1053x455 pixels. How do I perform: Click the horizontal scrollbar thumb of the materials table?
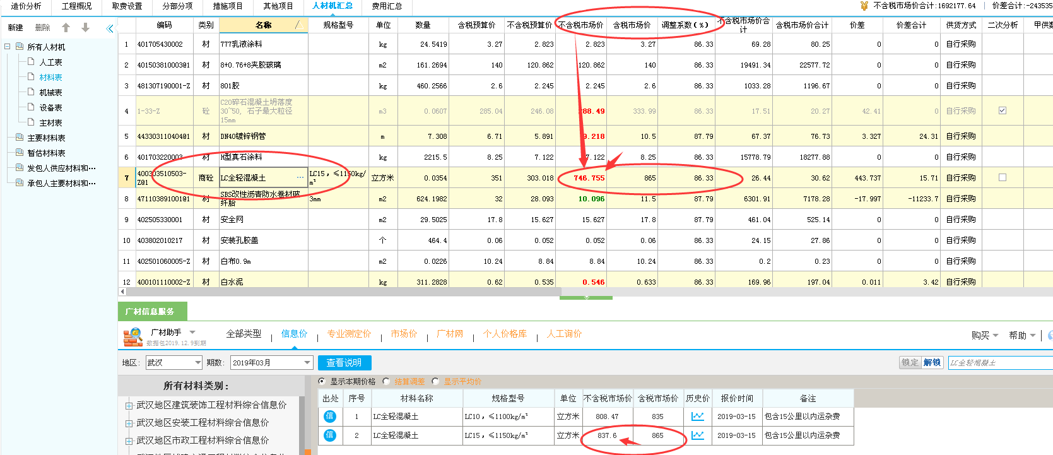point(343,292)
